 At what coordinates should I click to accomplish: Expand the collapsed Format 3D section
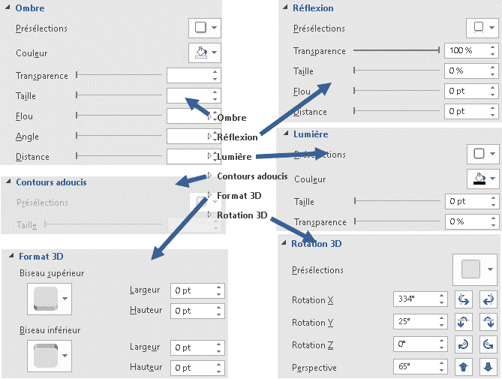(x=236, y=196)
